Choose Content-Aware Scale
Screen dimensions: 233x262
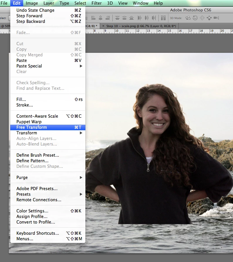click(x=48, y=116)
